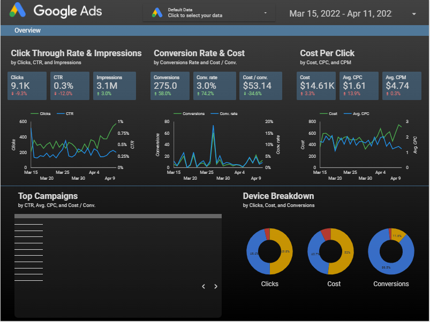The width and height of the screenshot is (430, 322).
Task: Click the Conv. rate legend entry
Action: pyautogui.click(x=224, y=113)
